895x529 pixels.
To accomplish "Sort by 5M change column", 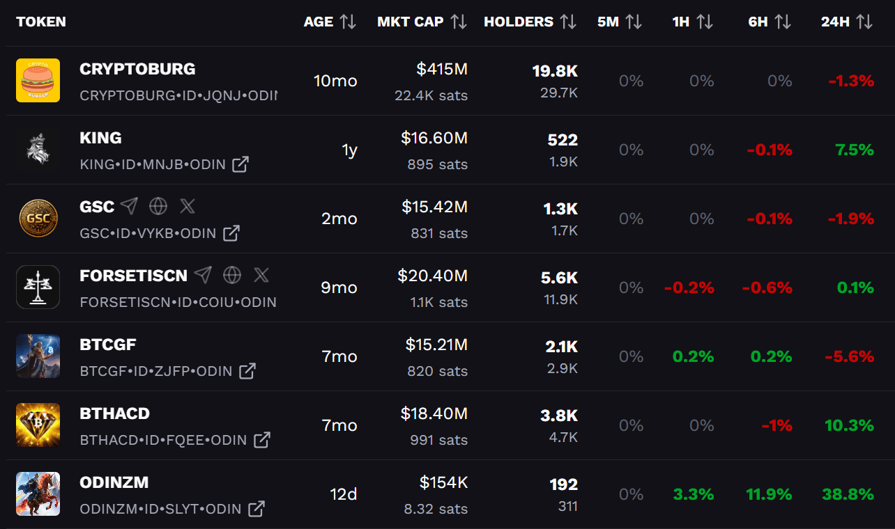I will [x=634, y=22].
